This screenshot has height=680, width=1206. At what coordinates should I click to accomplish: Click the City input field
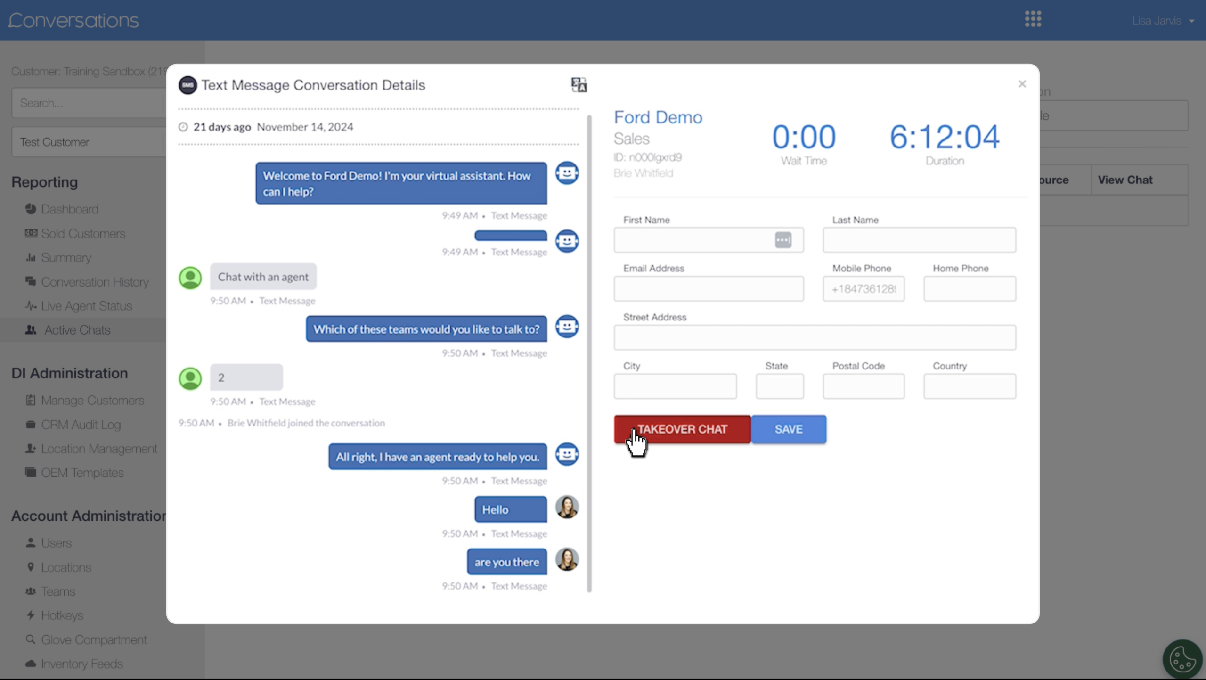click(675, 386)
